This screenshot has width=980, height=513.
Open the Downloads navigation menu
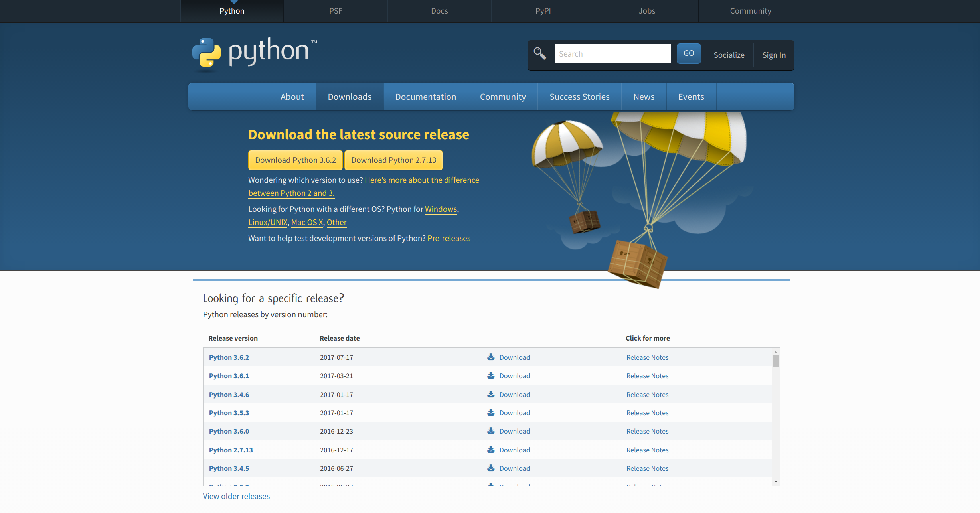pos(350,97)
